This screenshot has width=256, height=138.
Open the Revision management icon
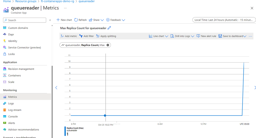pyautogui.click(x=5, y=69)
